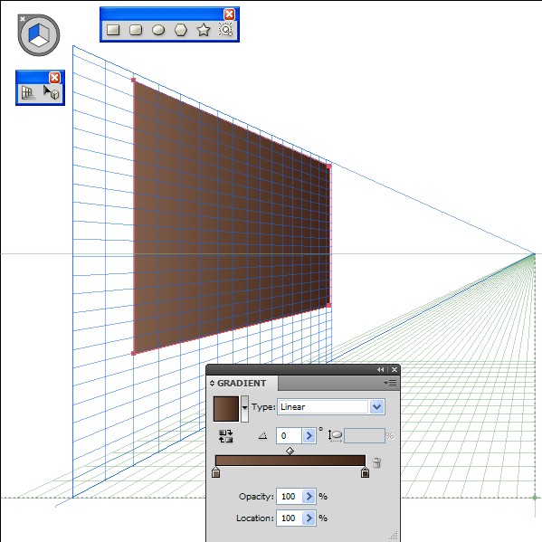Select the Ellipse tool
Image resolution: width=542 pixels, height=542 pixels.
(158, 30)
